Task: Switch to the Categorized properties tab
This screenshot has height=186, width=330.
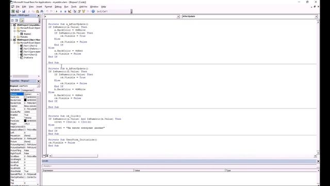Action: tap(27, 90)
